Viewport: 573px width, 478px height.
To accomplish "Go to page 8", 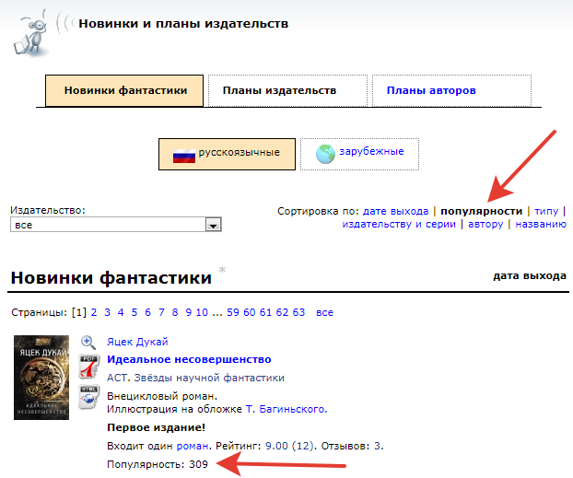I will coord(175,312).
